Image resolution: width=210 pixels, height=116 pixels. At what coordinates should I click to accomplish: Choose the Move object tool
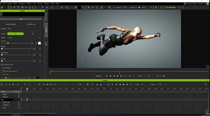[47, 8]
